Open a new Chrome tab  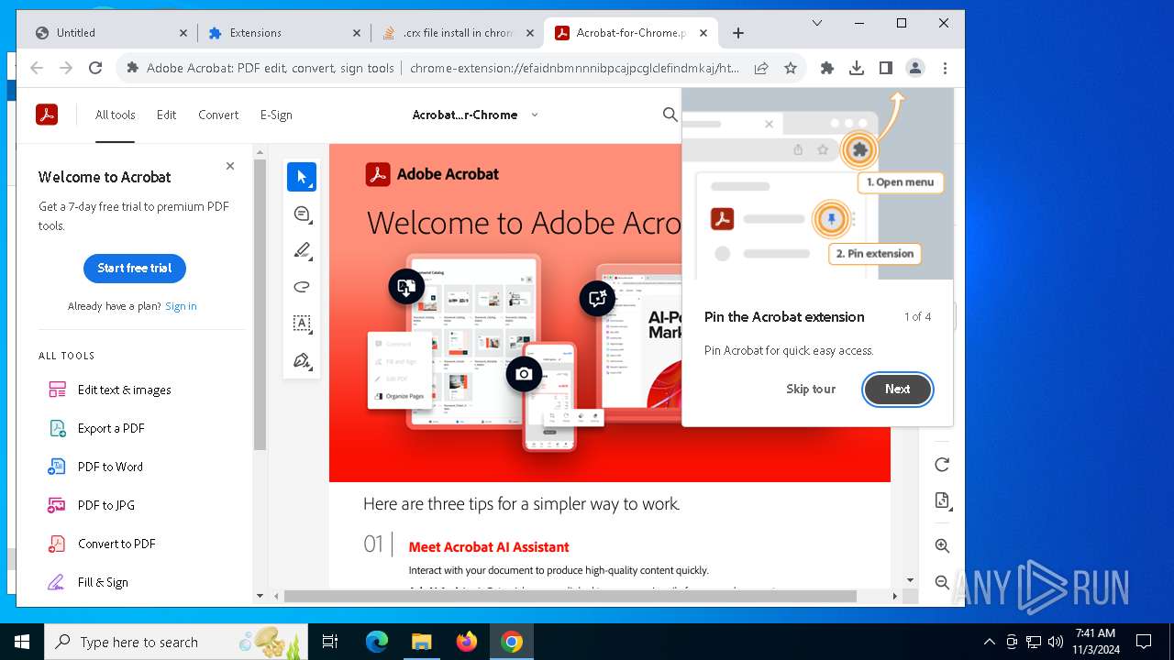(x=738, y=33)
